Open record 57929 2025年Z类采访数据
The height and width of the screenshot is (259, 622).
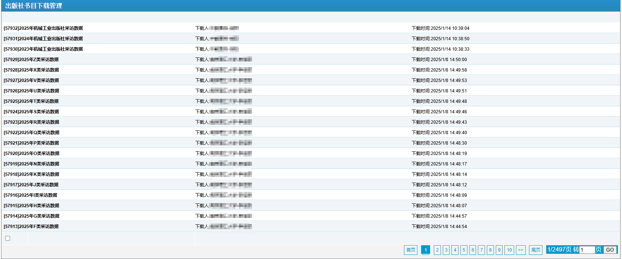31,60
